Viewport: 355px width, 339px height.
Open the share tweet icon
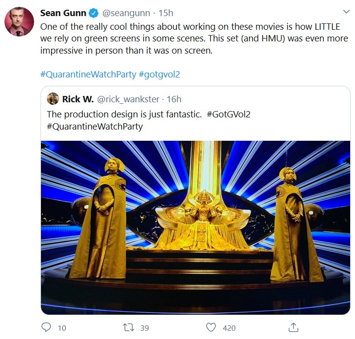pos(293,327)
